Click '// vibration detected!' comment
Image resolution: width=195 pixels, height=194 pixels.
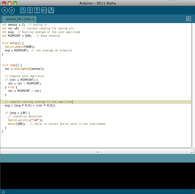25,116
